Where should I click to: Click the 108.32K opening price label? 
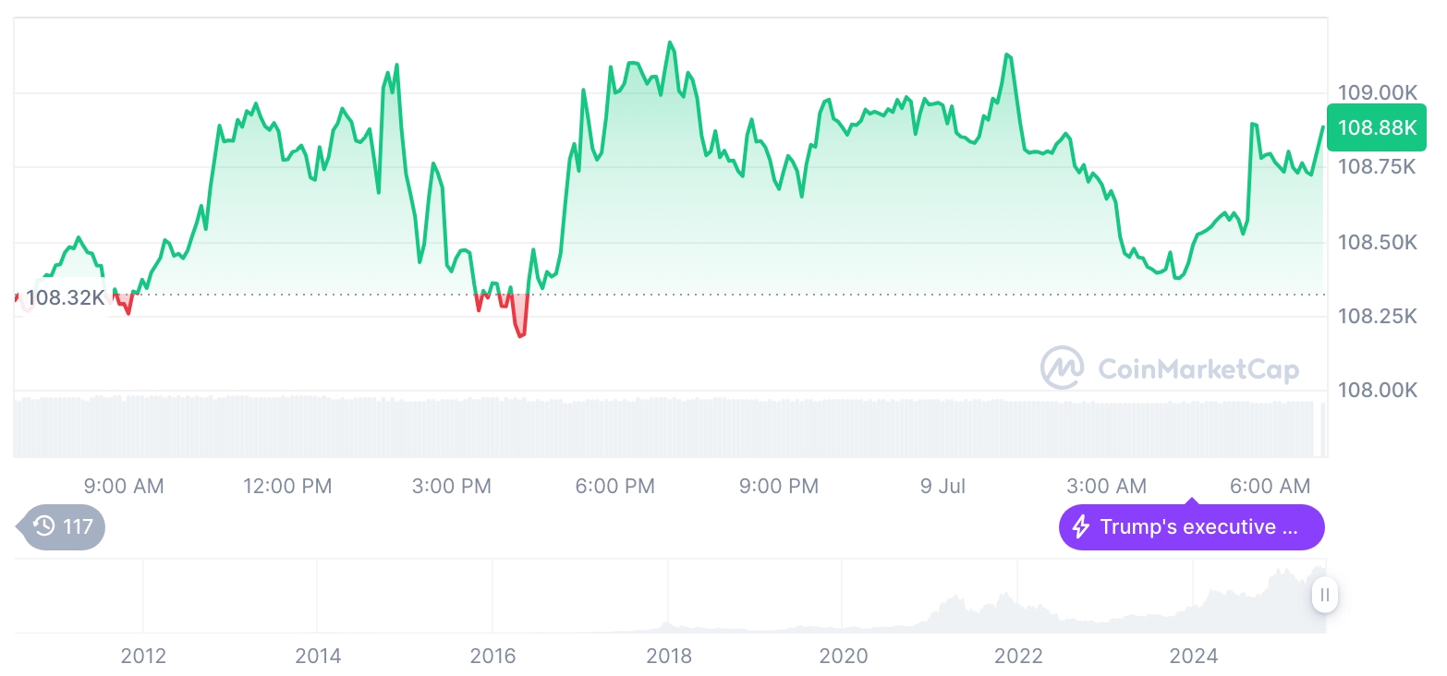click(65, 298)
